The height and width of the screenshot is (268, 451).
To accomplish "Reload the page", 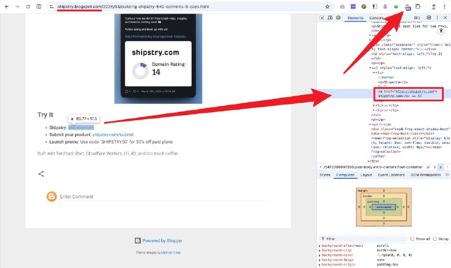I will (x=28, y=6).
